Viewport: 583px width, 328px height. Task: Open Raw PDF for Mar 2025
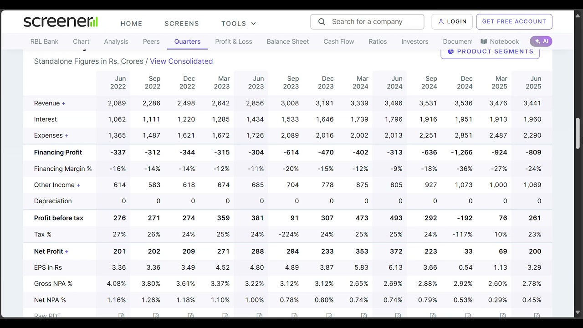pos(503,315)
